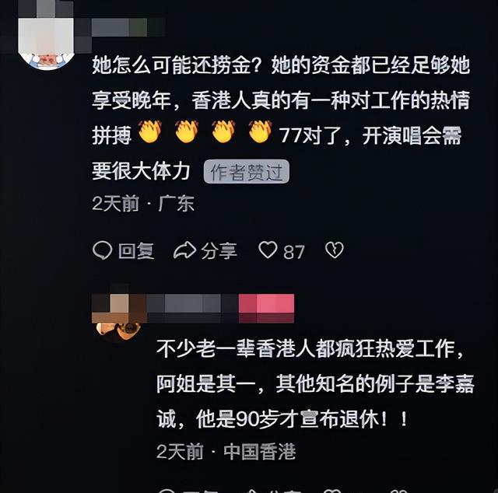This screenshot has width=498, height=493.
Task: Tap the speech bubble icon beside 回复
Action: 102,250
